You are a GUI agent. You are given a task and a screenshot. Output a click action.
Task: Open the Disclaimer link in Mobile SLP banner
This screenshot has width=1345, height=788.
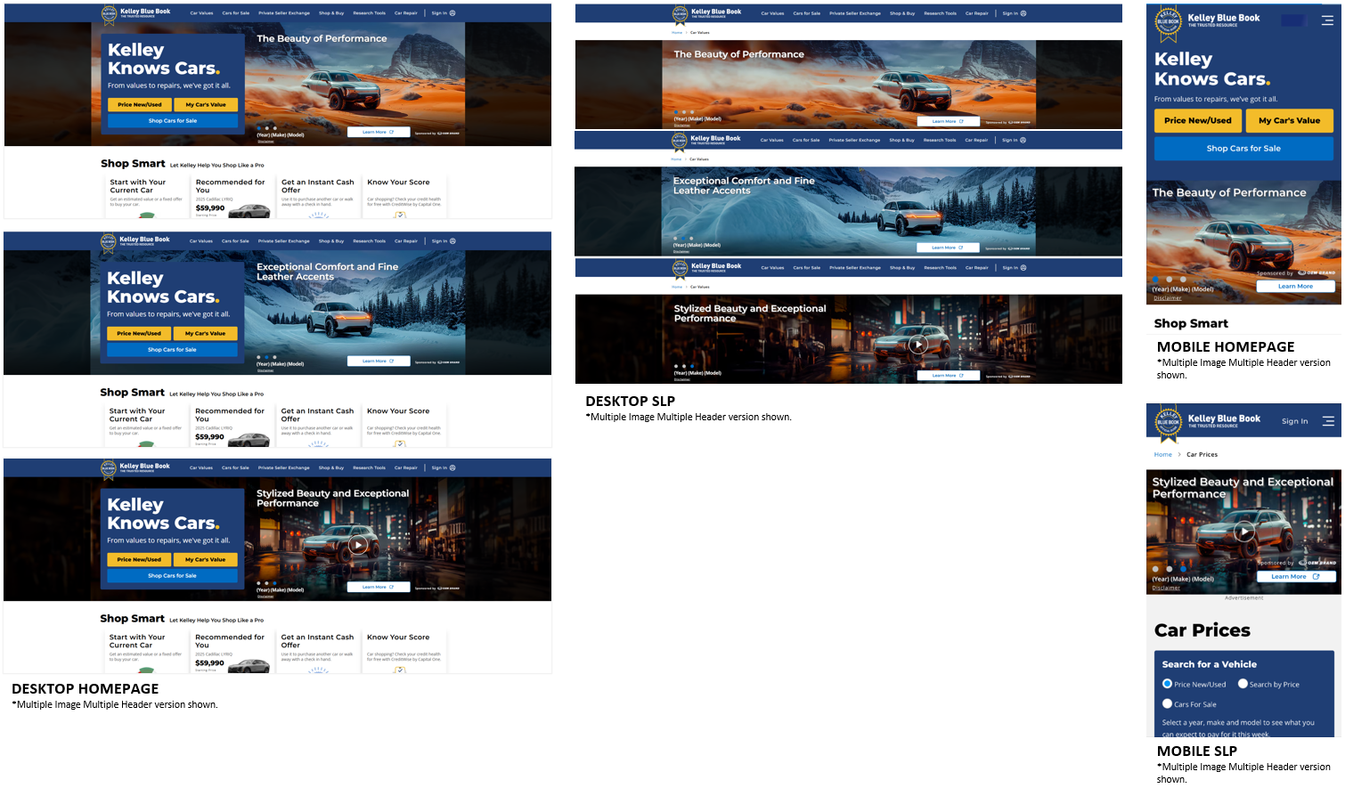(1166, 588)
